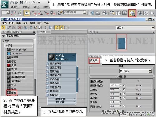Click the Mirror tool icon
The width and height of the screenshot is (156, 117).
[x=91, y=13]
